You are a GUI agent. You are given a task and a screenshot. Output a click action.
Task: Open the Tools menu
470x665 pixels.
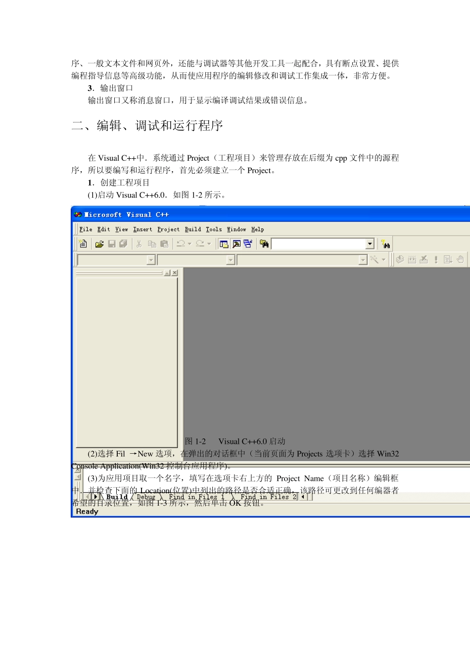click(x=214, y=230)
